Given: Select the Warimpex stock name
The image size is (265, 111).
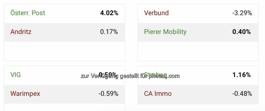Looking at the screenshot, I should pos(25,93).
